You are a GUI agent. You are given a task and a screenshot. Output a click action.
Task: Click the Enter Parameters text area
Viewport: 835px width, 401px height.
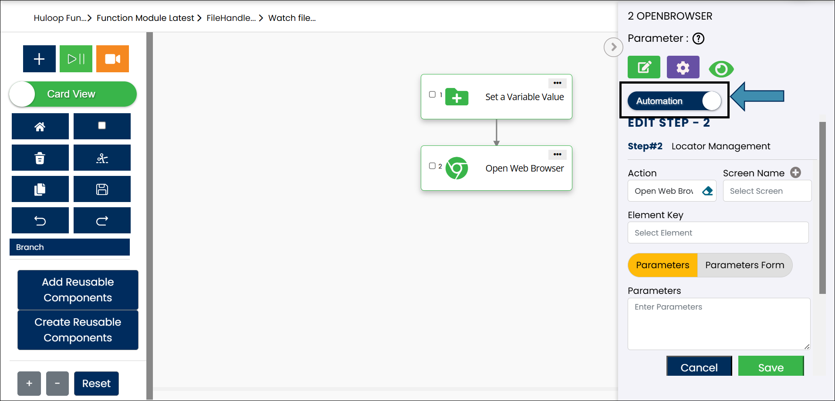pos(718,323)
